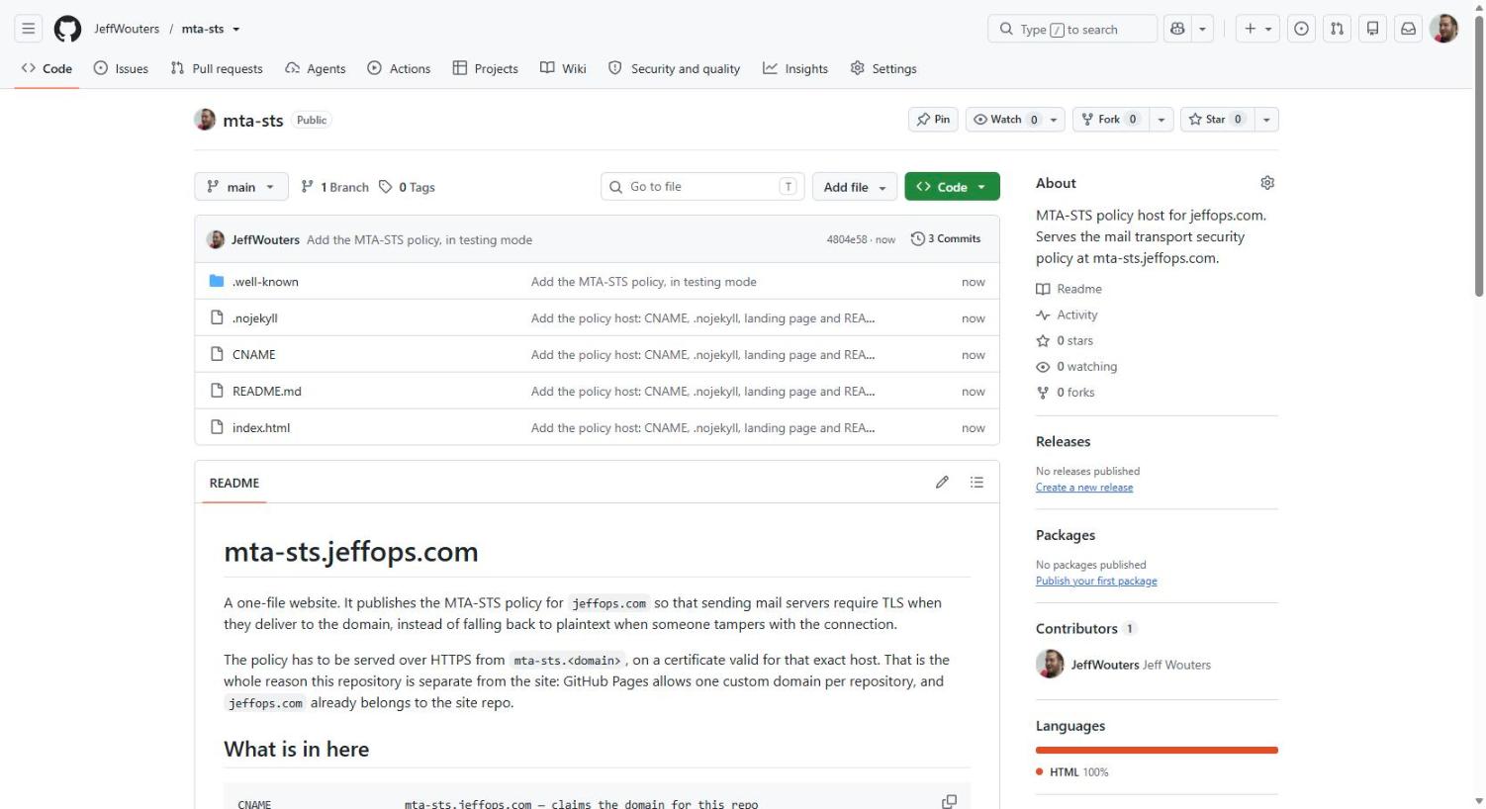View 0 watching link
The width and height of the screenshot is (1486, 809).
(1076, 366)
